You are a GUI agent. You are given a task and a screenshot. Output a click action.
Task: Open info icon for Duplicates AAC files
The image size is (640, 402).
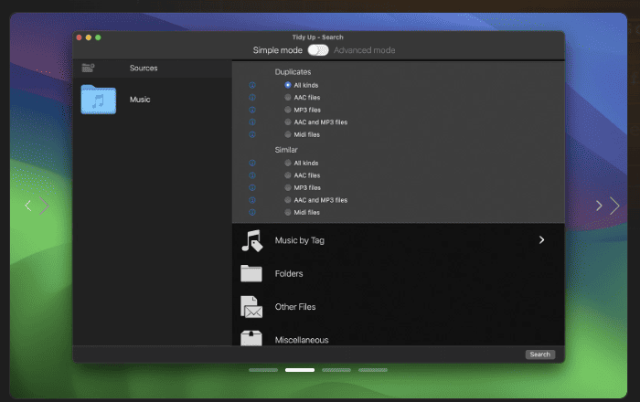click(x=252, y=98)
